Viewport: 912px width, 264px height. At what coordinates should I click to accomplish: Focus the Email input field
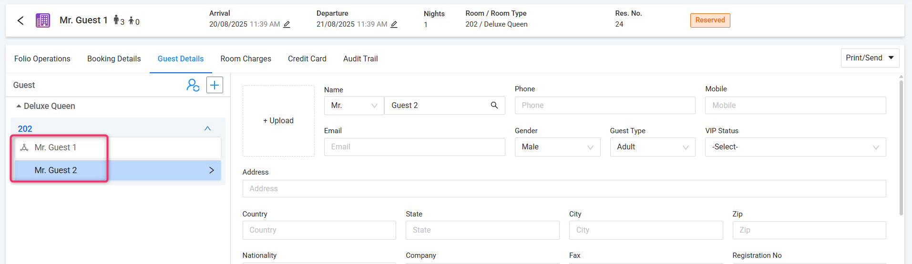(414, 147)
